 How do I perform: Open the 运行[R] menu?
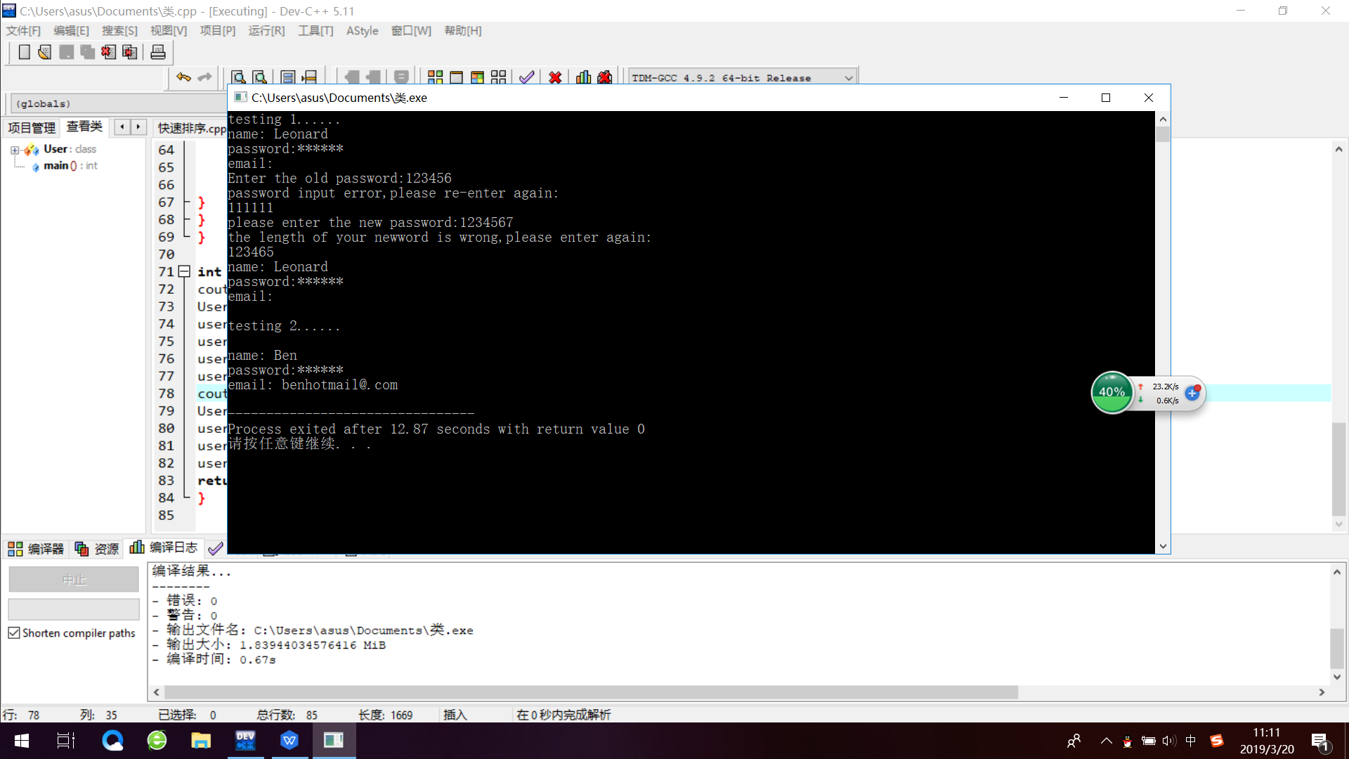(266, 31)
